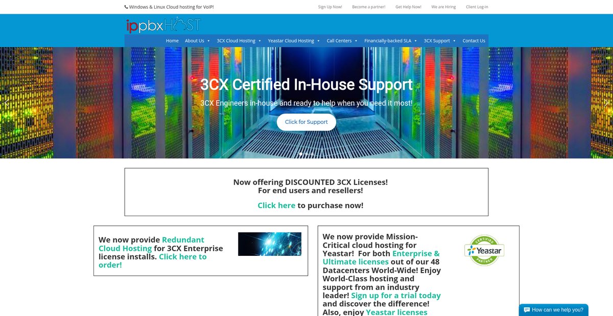Click the blue network cloud image
The image size is (613, 316).
270,244
